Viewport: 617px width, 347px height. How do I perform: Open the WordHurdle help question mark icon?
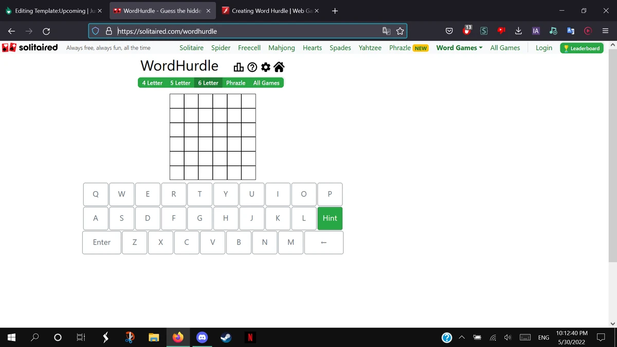[251, 67]
